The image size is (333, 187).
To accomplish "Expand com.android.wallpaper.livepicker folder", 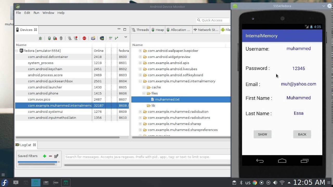I will click(x=140, y=51).
